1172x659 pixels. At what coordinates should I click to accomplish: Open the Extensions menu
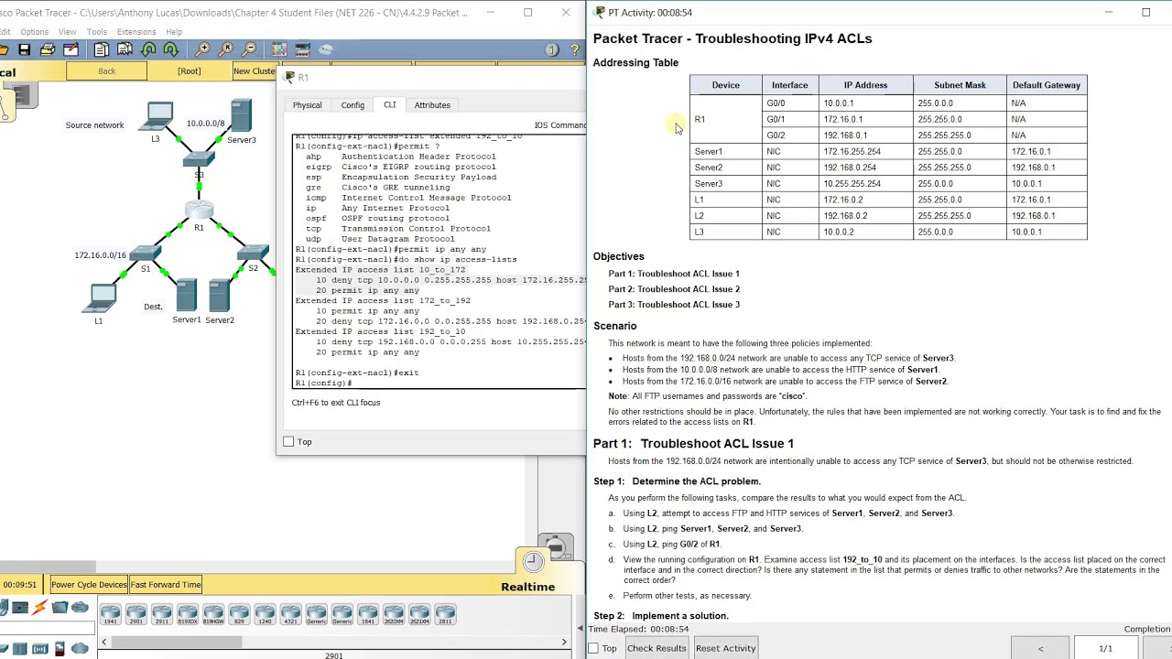[x=136, y=32]
